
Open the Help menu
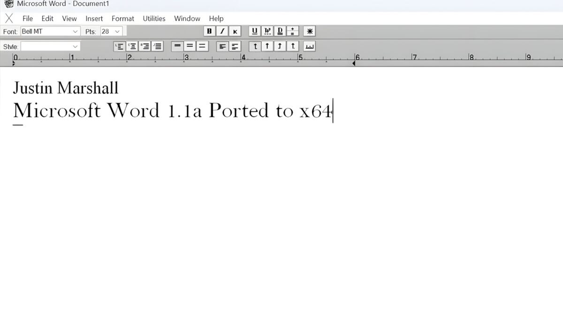tap(216, 18)
